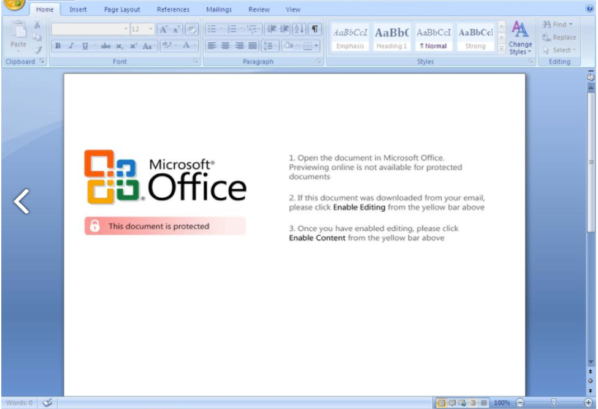598x409 pixels.
Task: Switch to Draft view button
Action: (484, 403)
